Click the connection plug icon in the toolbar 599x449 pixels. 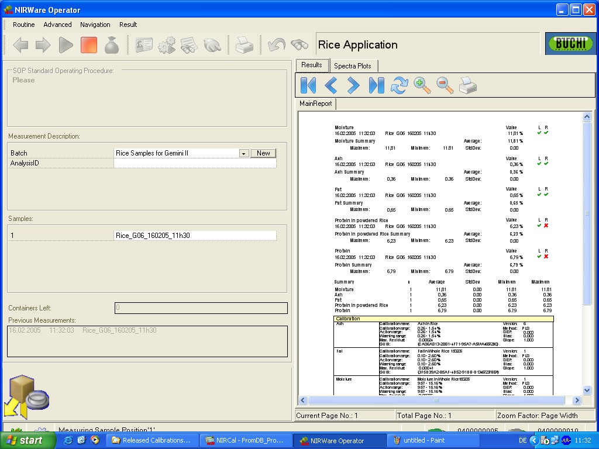[x=212, y=45]
